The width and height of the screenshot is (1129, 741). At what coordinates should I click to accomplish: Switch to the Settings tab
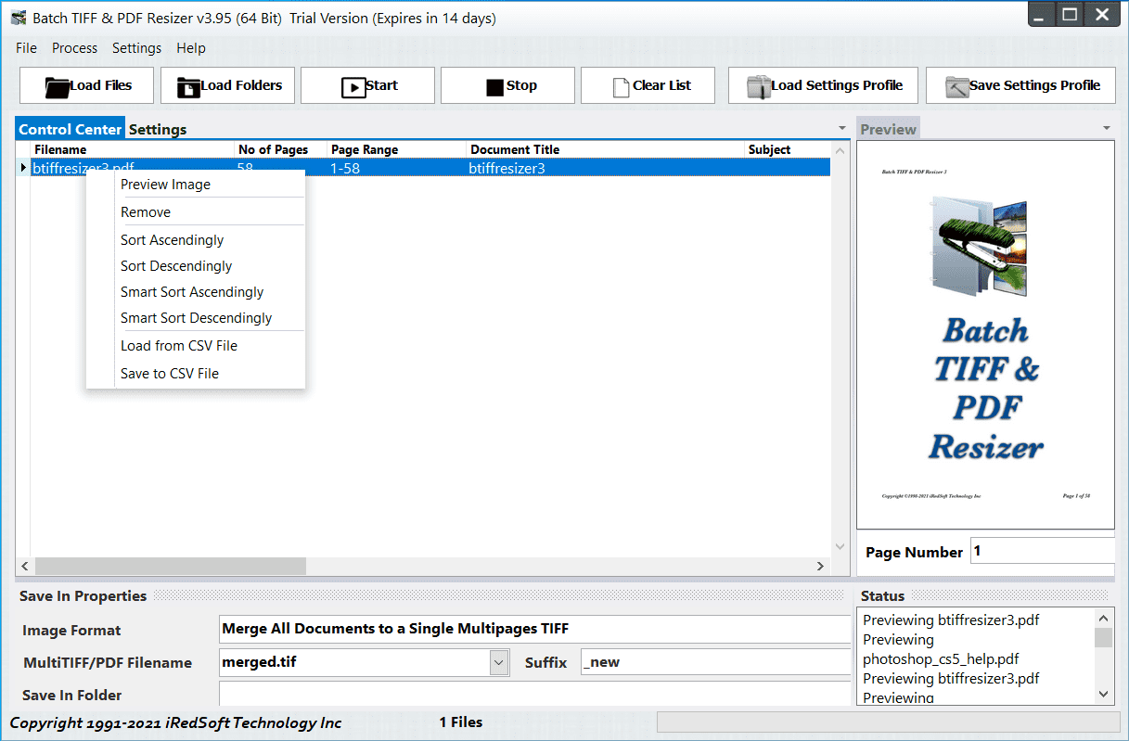coord(158,129)
